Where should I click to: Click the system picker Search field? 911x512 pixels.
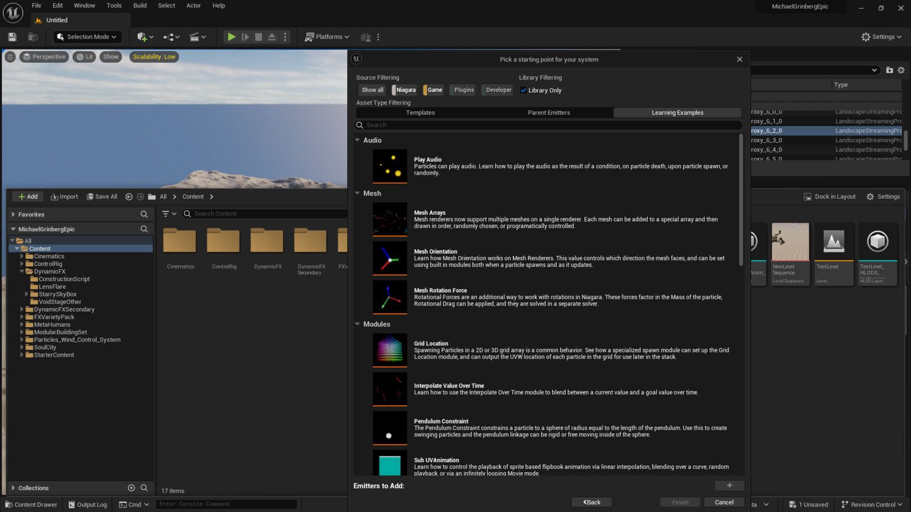tap(549, 125)
